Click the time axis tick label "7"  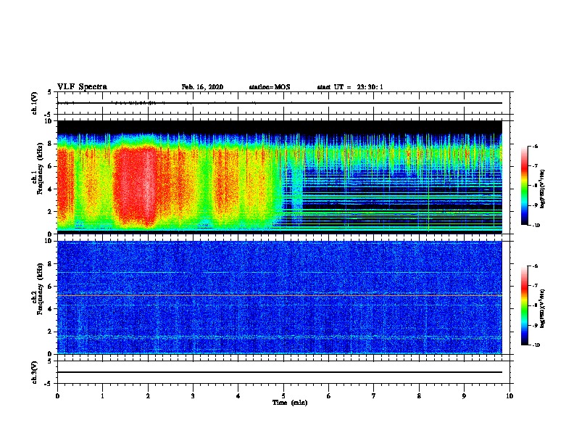coord(374,396)
